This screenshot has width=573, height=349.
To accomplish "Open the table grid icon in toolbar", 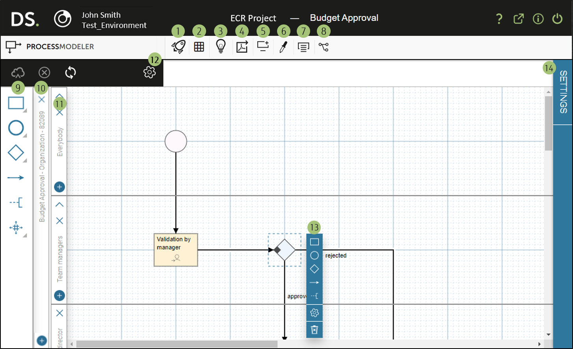I will 199,47.
